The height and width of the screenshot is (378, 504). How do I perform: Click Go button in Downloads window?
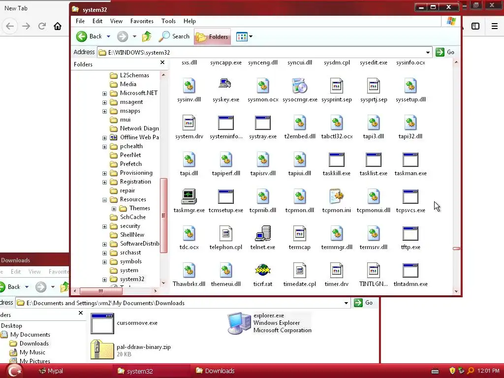point(364,303)
